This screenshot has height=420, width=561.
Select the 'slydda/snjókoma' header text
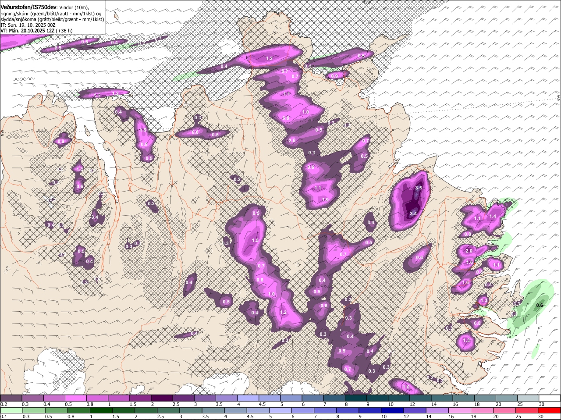coord(18,19)
